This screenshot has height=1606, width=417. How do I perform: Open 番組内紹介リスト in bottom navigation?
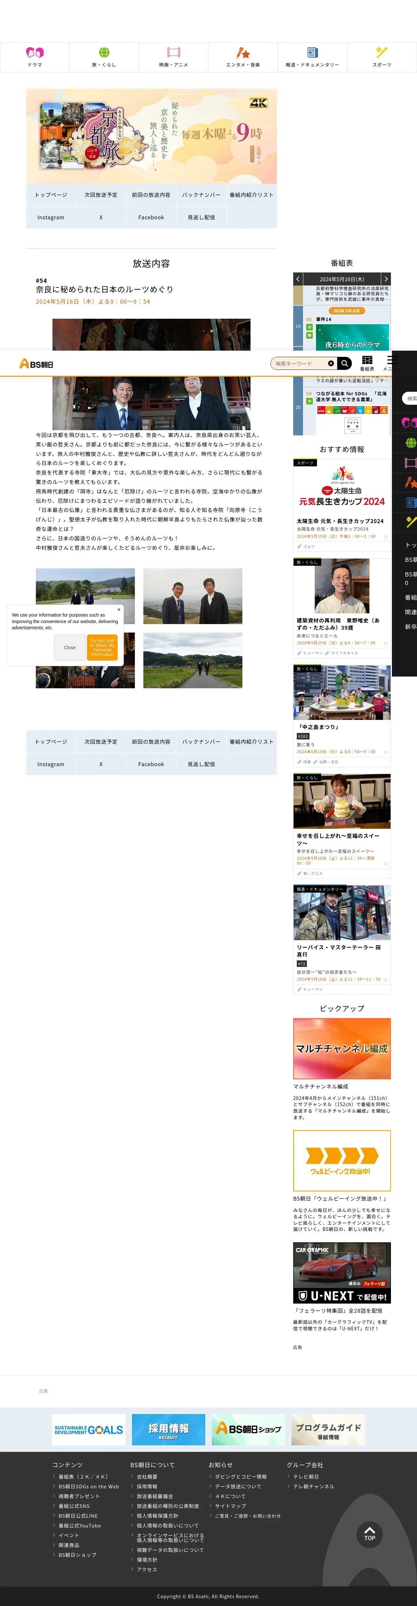pos(251,742)
